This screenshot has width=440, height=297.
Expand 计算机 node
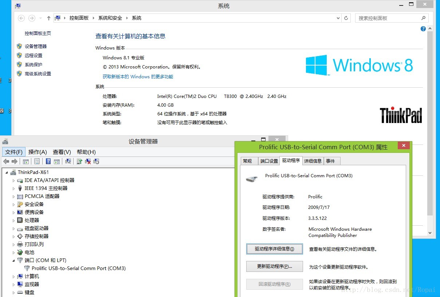point(14,276)
